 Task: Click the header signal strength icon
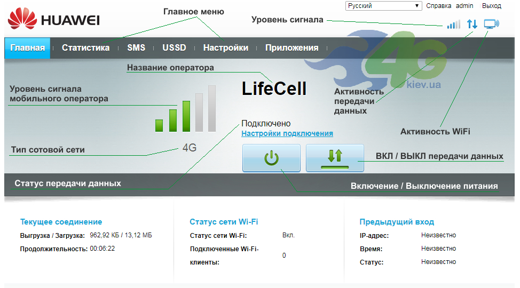tap(454, 24)
